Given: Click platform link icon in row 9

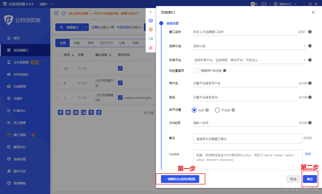Looking at the screenshot, I should click(x=120, y=83).
